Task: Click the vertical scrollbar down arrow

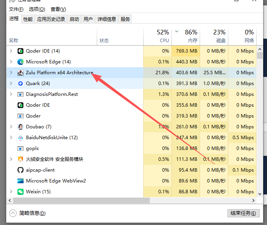Action: pos(260,194)
